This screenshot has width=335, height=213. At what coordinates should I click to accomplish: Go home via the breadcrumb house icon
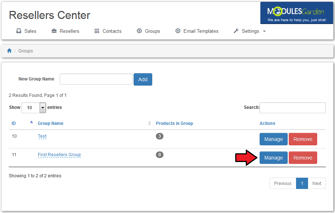pyautogui.click(x=9, y=51)
